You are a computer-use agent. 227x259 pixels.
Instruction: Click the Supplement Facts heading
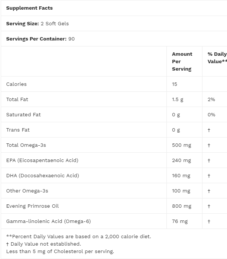point(29,8)
